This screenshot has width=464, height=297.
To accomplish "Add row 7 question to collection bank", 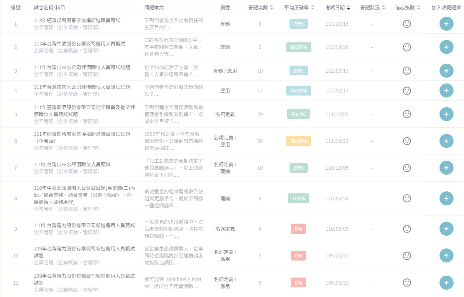I will (x=446, y=168).
